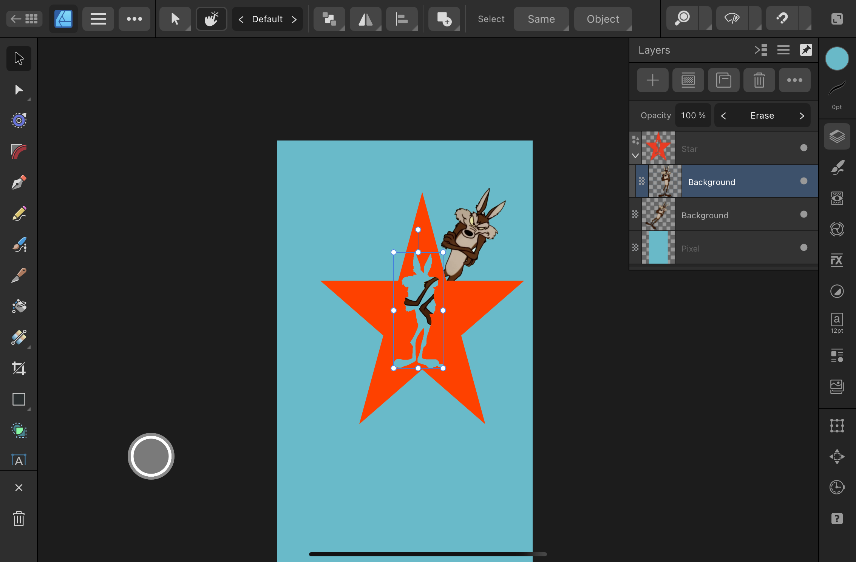Select the Node tool
The height and width of the screenshot is (562, 856).
(19, 90)
